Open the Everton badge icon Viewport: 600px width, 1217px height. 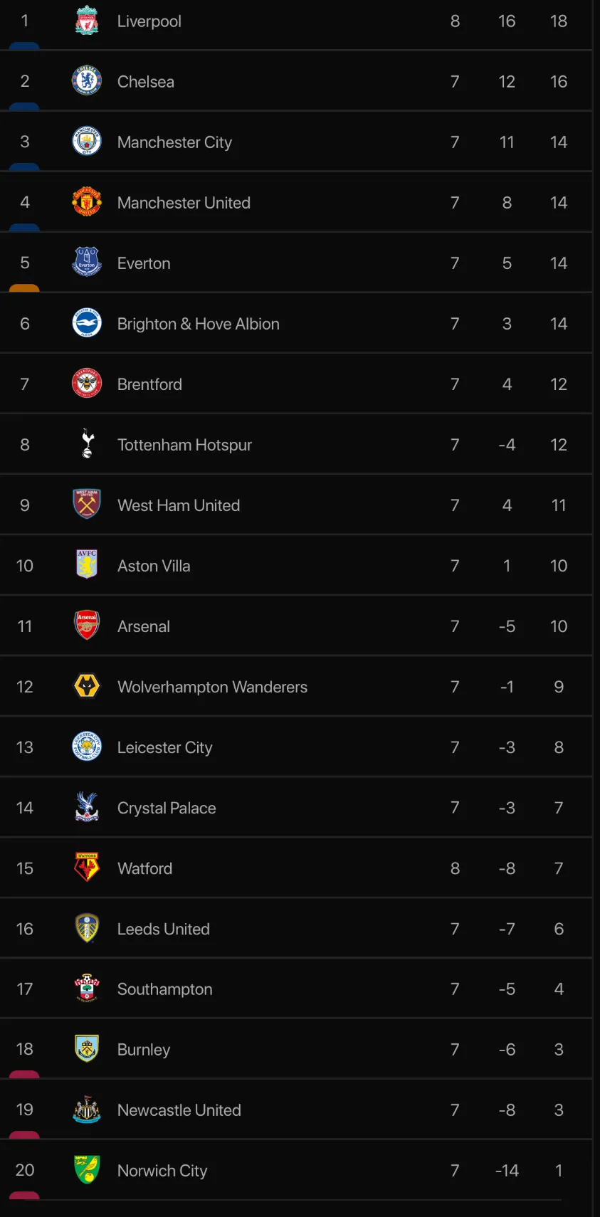[87, 263]
